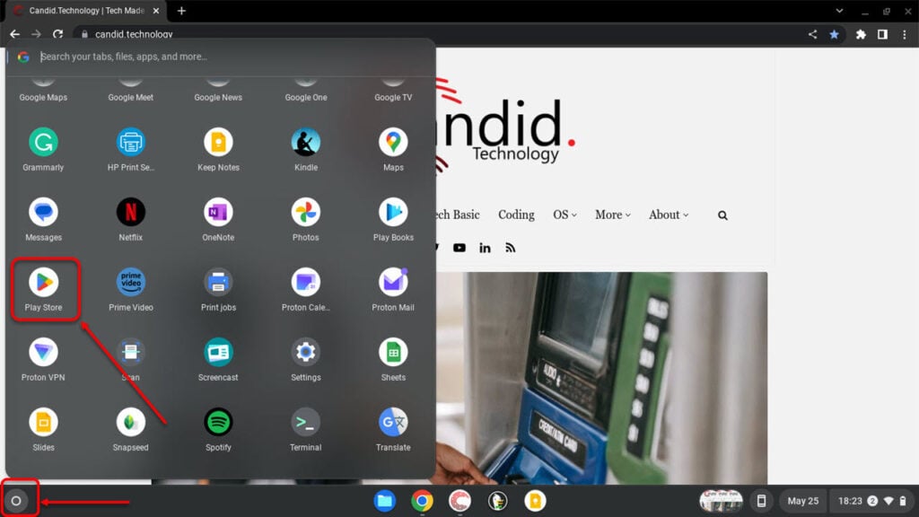The height and width of the screenshot is (517, 919).
Task: Open the Translate app
Action: [x=393, y=422]
